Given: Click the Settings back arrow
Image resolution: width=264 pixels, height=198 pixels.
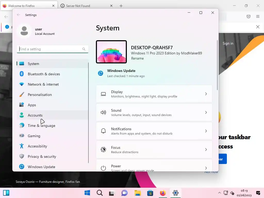Looking at the screenshot, I should (x=19, y=15).
